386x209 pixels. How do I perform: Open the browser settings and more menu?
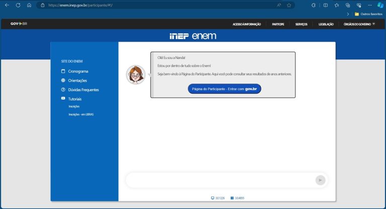[370, 5]
